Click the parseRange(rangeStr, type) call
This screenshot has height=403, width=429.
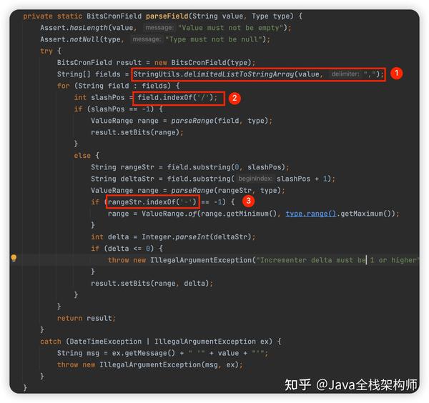(226, 191)
